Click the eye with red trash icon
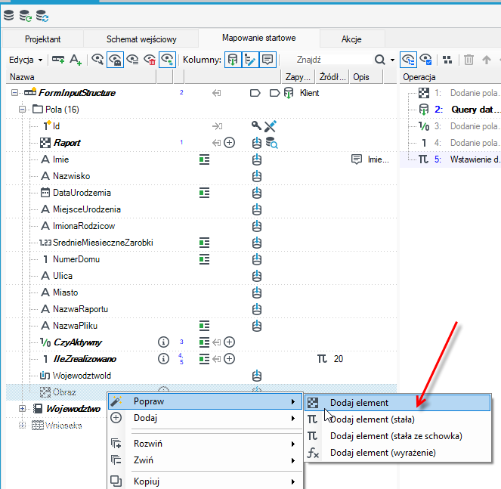This screenshot has width=501, height=489. (x=150, y=60)
